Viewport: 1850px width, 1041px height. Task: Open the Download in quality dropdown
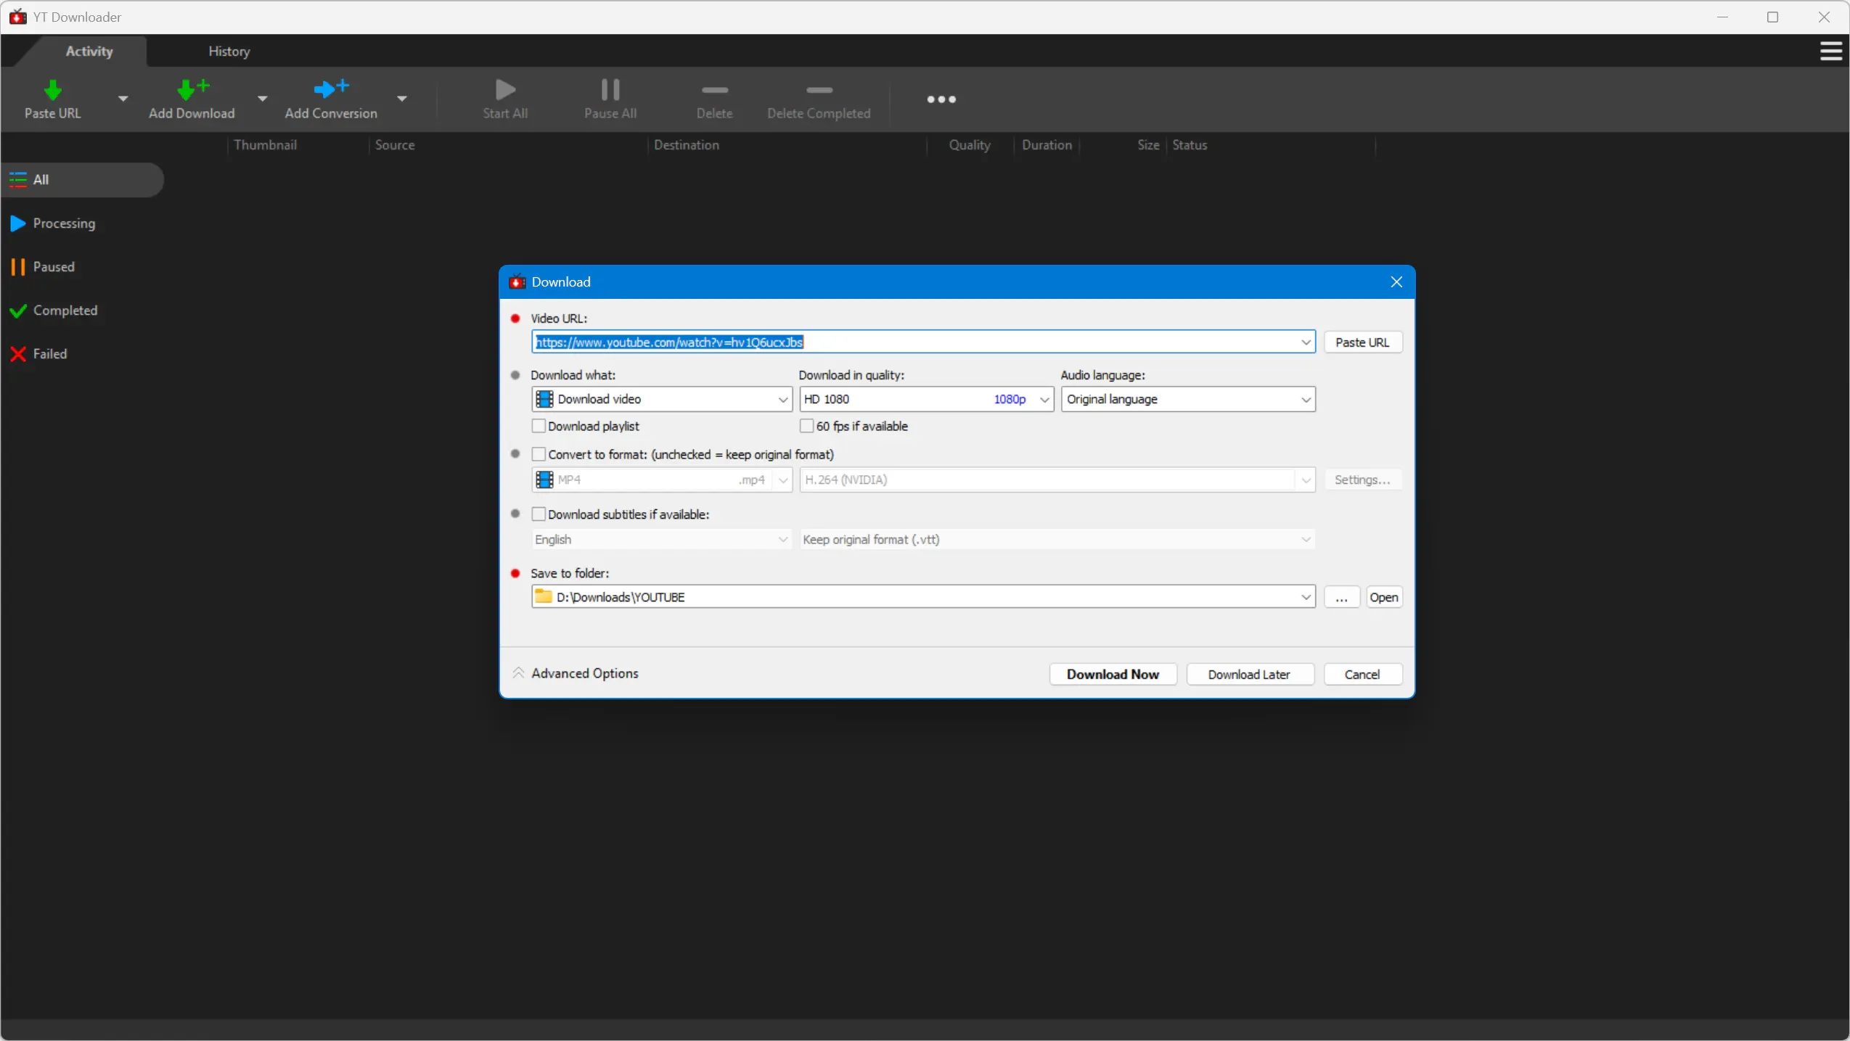(x=925, y=400)
